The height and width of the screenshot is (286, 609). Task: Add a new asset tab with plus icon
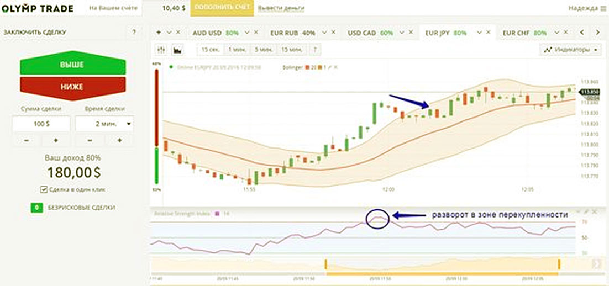coord(159,33)
